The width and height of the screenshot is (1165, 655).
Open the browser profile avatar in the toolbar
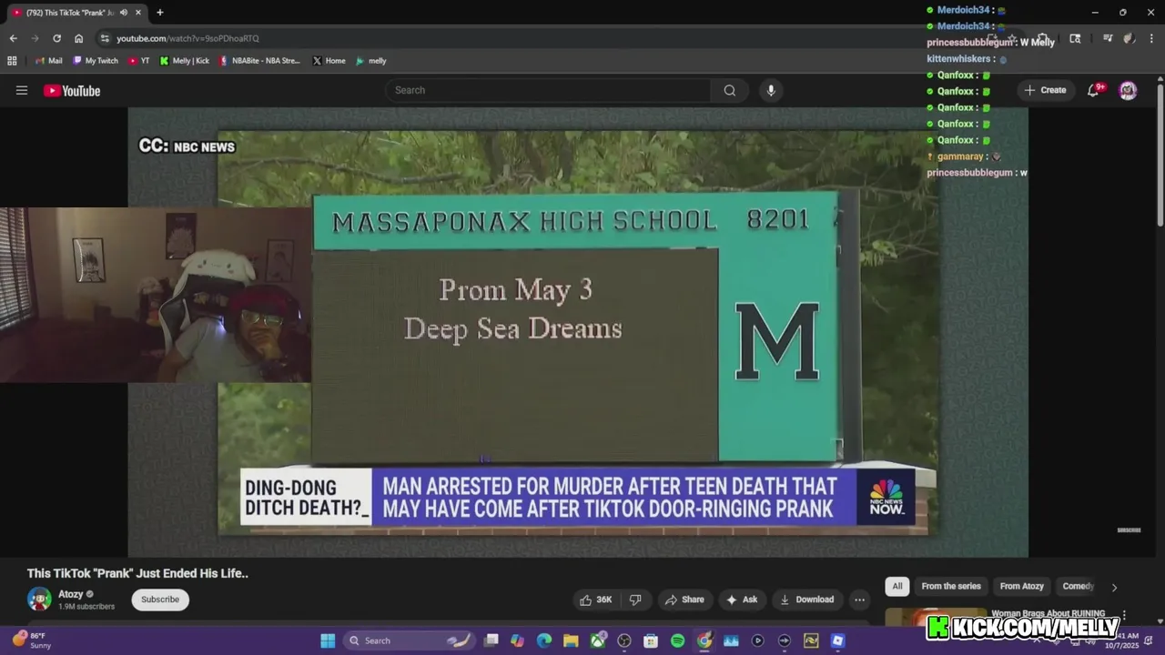(1129, 38)
